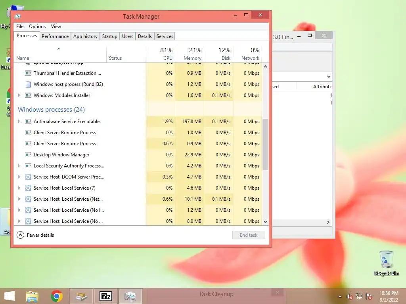The image size is (406, 304).
Task: Click the Service Host DCOM gear icon
Action: coord(28,177)
